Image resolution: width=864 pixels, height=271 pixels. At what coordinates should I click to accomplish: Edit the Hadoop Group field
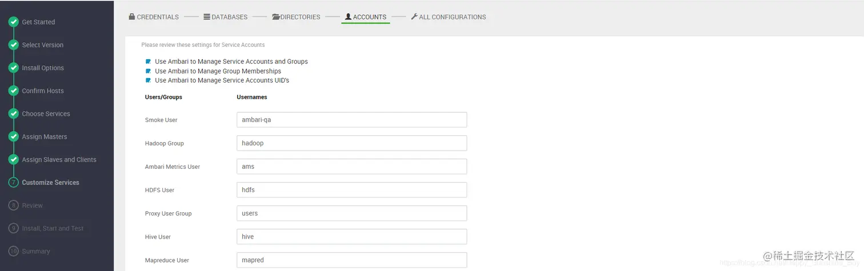[352, 143]
